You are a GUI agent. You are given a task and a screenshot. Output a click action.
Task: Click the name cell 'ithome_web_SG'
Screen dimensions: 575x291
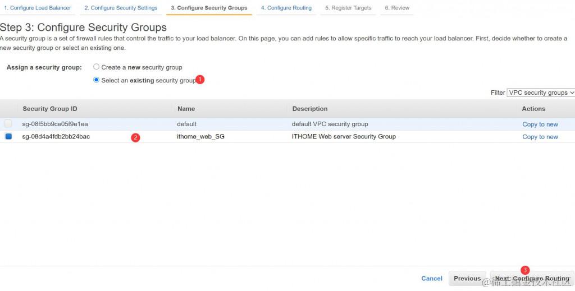click(200, 137)
